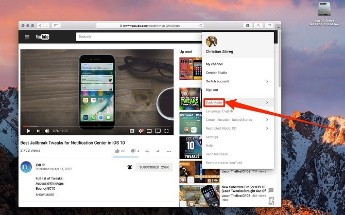
Task: Expand the Dark Mode row chevron
Action: pyautogui.click(x=267, y=102)
